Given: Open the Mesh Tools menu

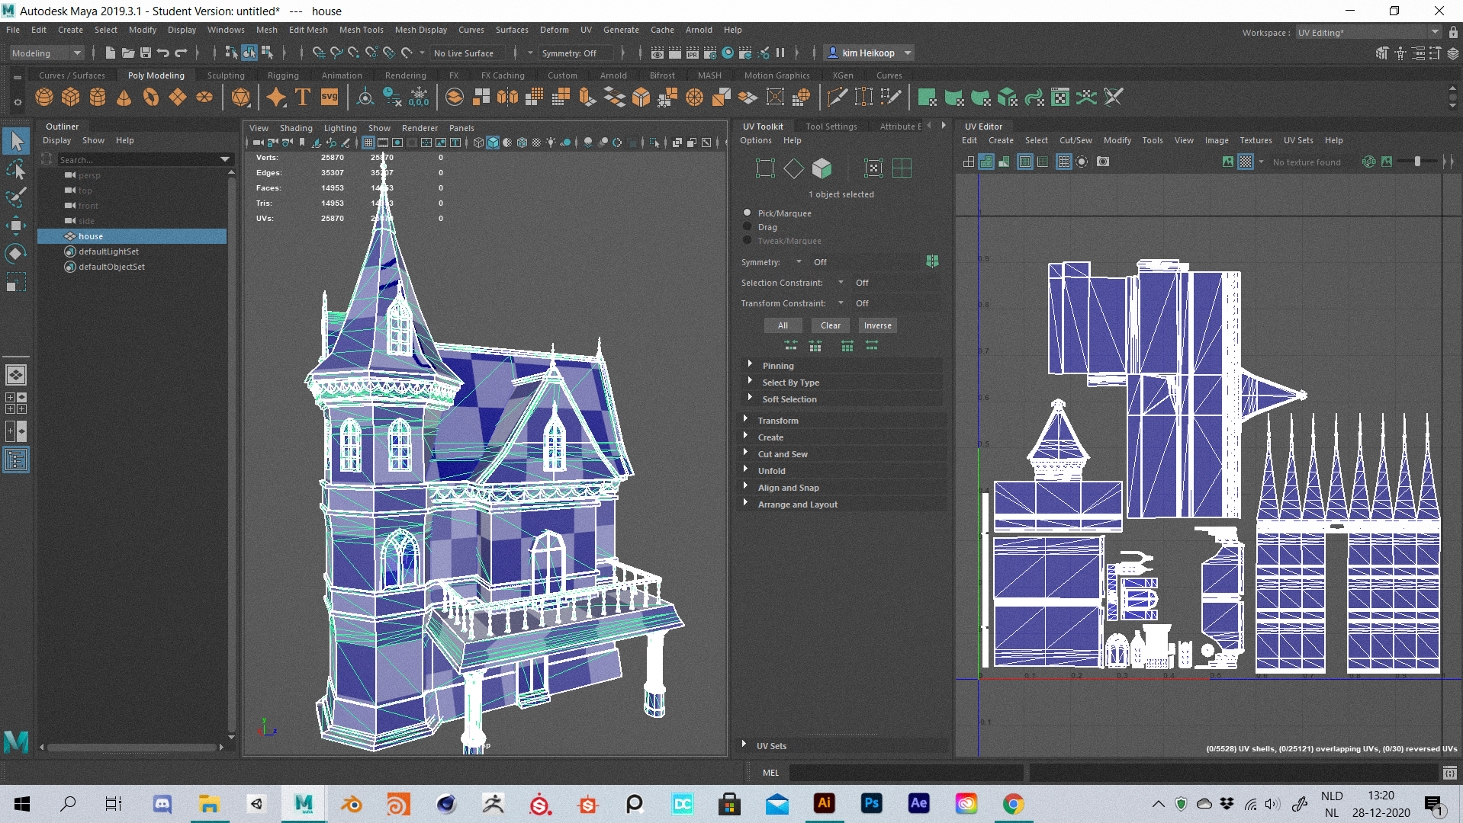Looking at the screenshot, I should [x=362, y=30].
